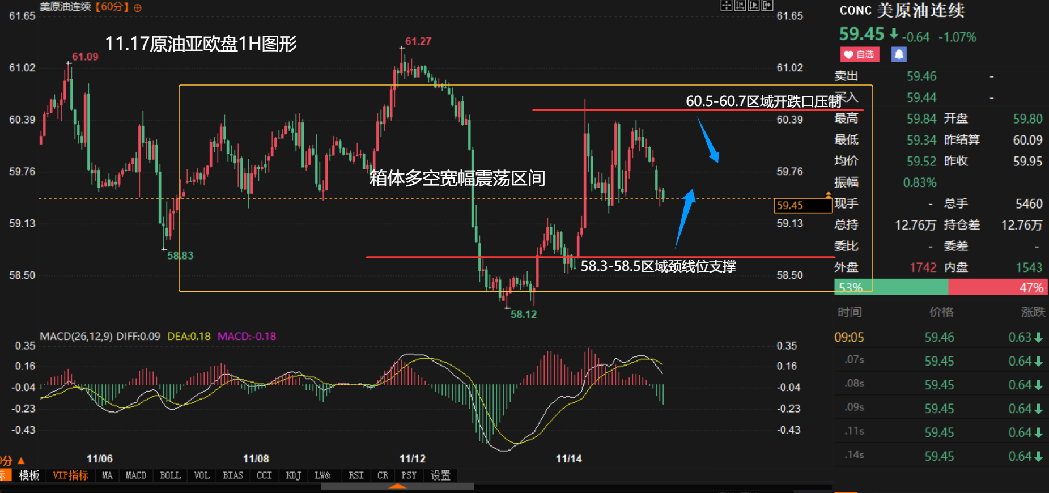Click the blue bell alert icon

click(899, 54)
